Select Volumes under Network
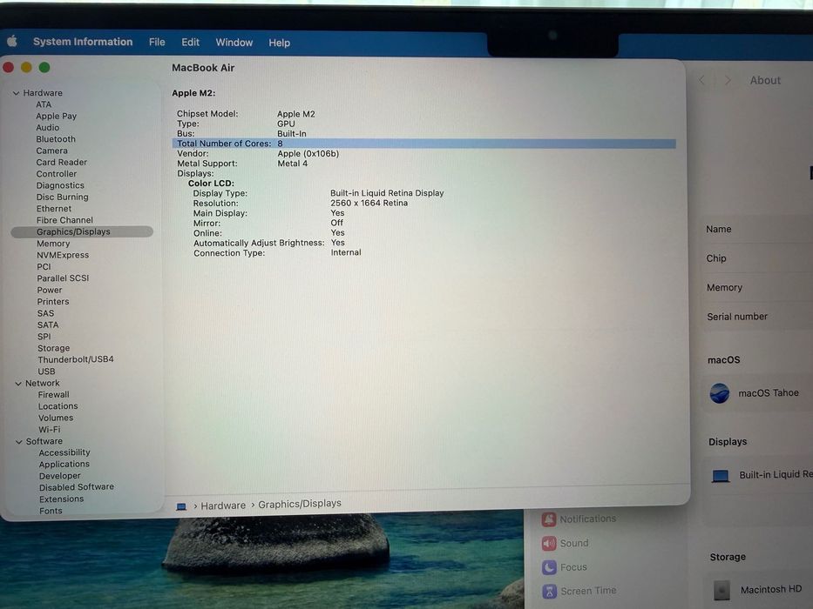The width and height of the screenshot is (813, 609). 56,418
